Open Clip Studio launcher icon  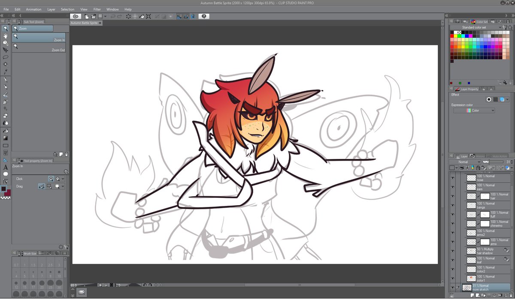click(x=76, y=16)
